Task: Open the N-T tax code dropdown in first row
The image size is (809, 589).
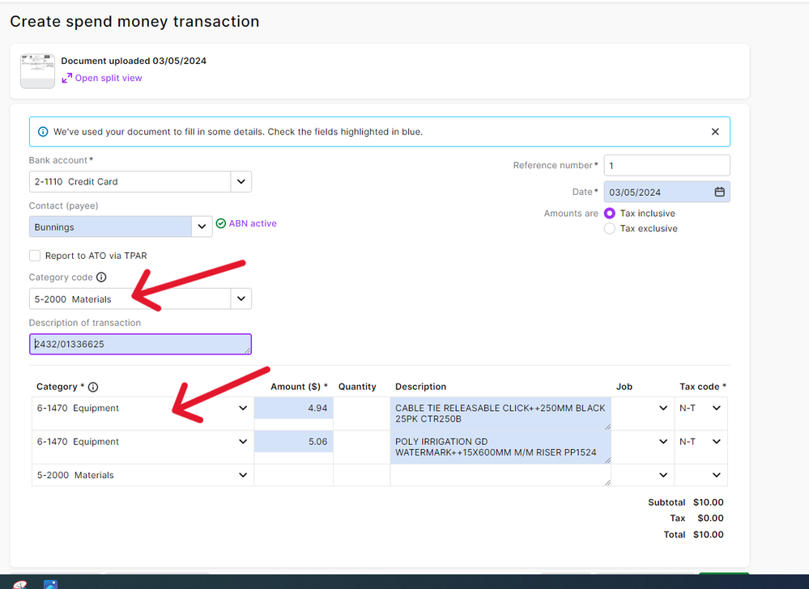Action: [x=716, y=409]
